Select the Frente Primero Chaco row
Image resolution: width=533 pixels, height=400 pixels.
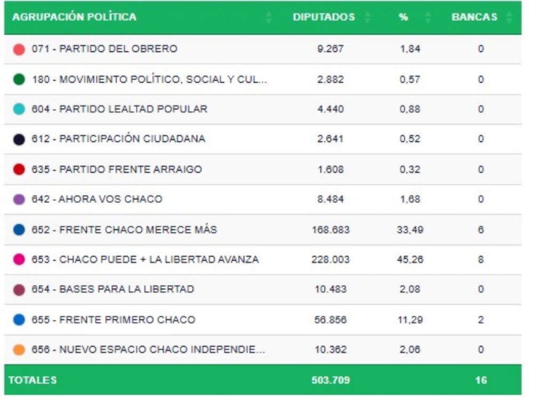(127, 320)
